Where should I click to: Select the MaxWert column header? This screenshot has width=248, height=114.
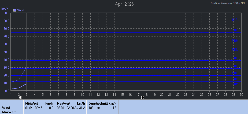tap(64, 103)
